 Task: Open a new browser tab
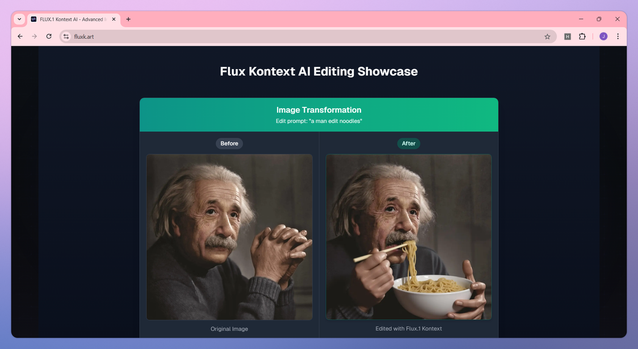pos(128,19)
